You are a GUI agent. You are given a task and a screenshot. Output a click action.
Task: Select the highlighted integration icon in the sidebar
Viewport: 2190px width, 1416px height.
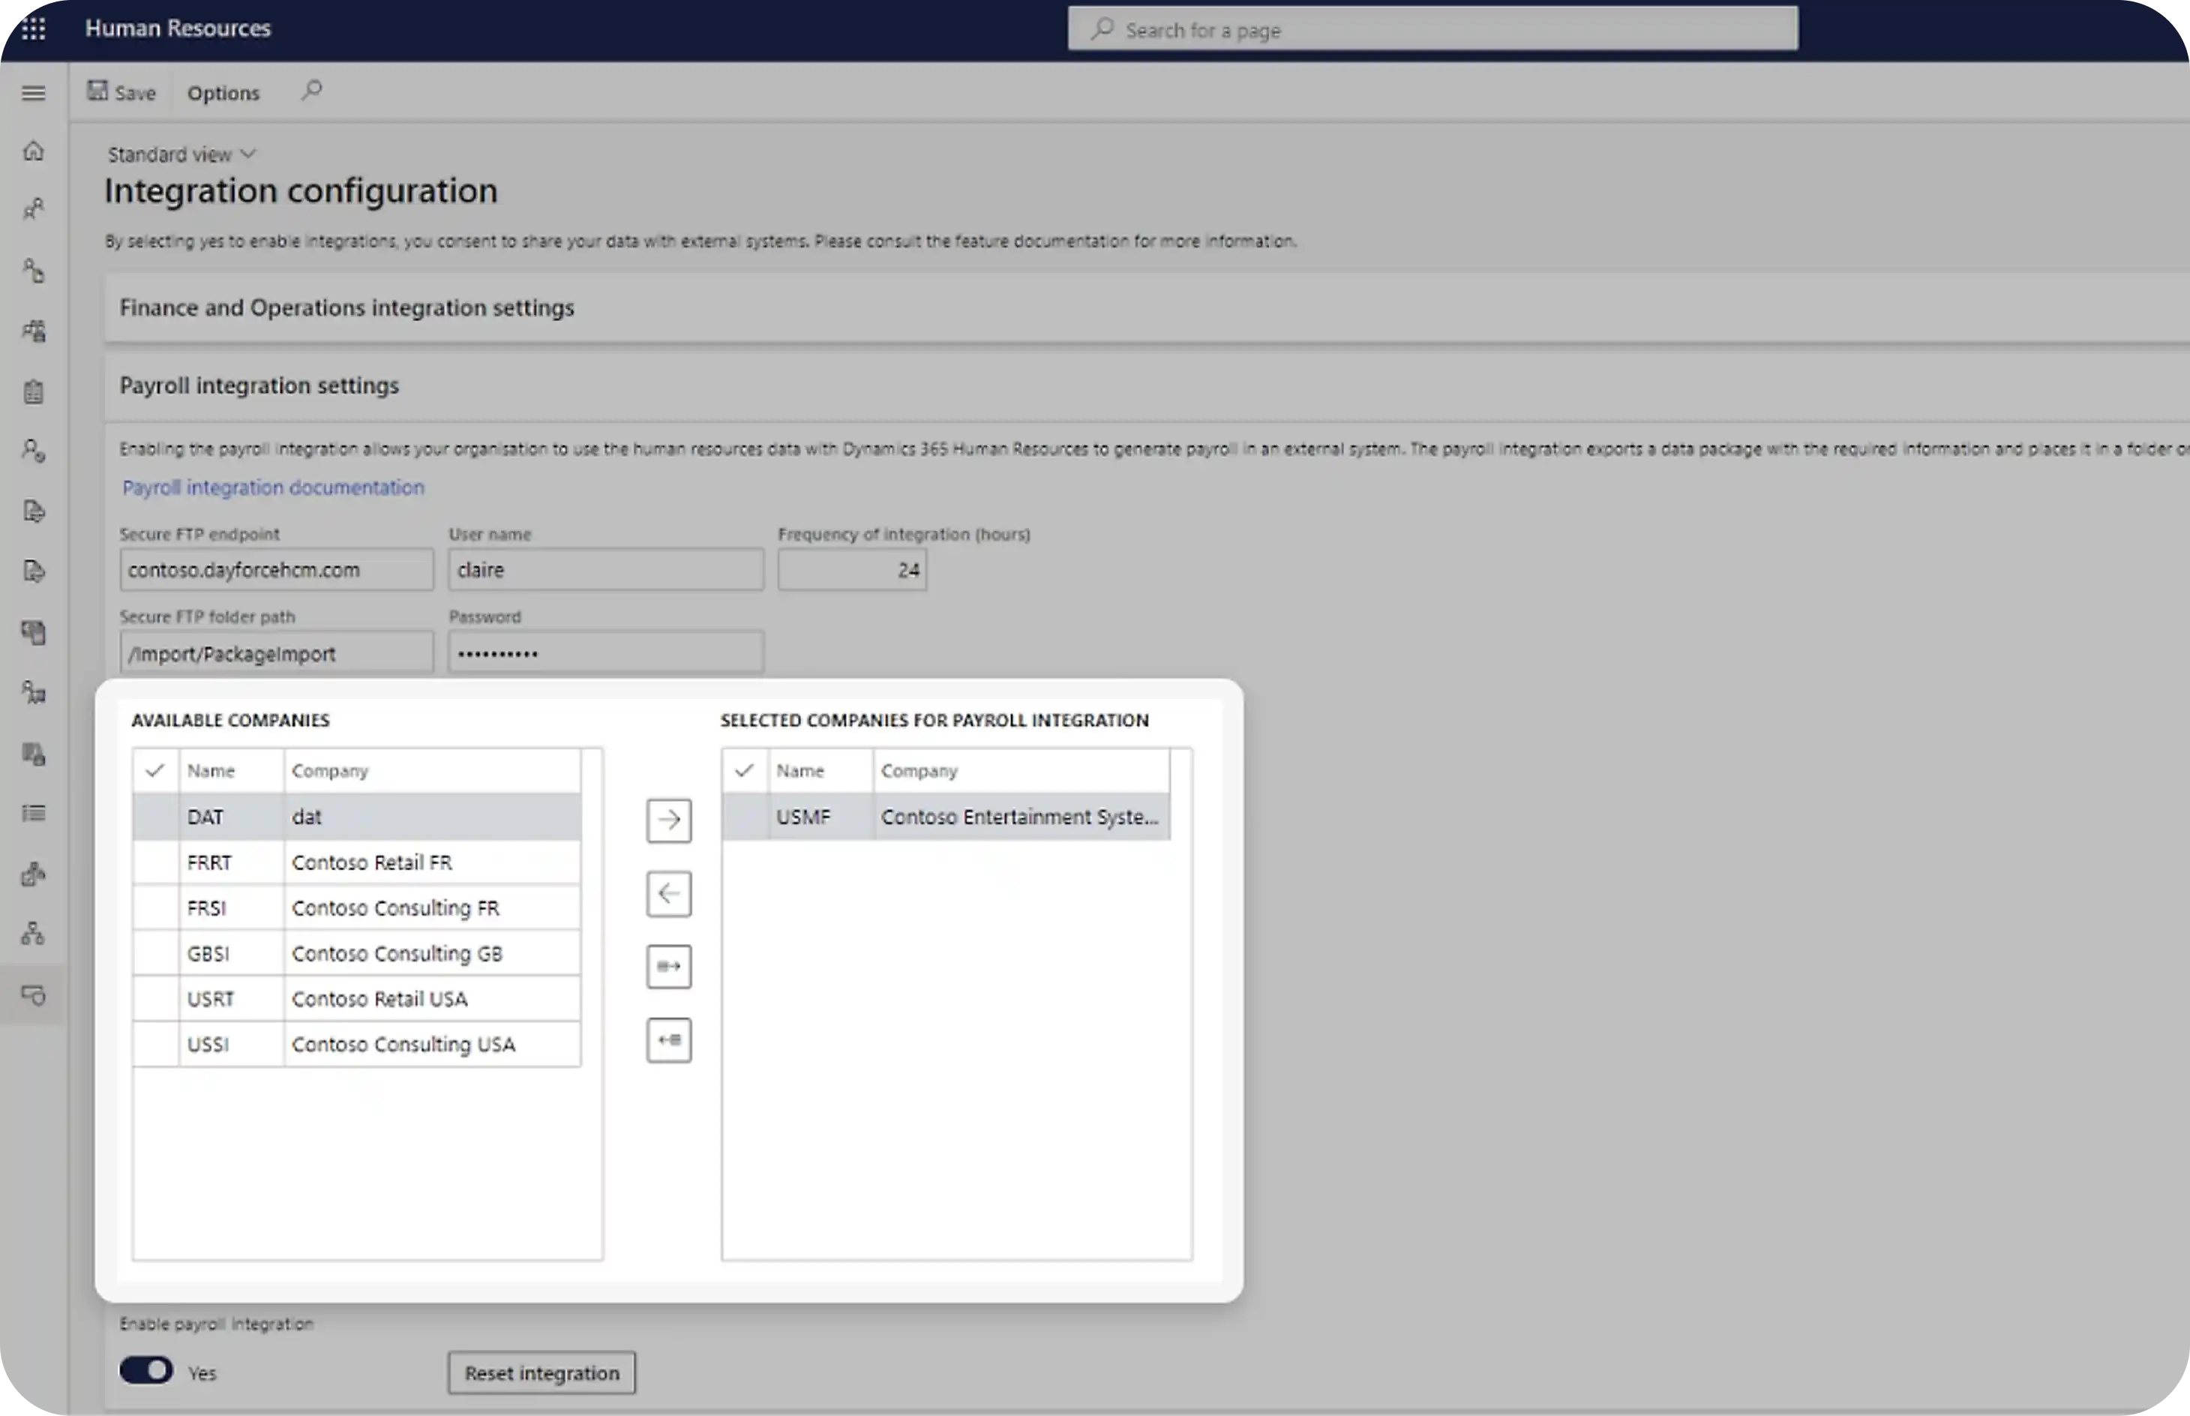[x=33, y=996]
